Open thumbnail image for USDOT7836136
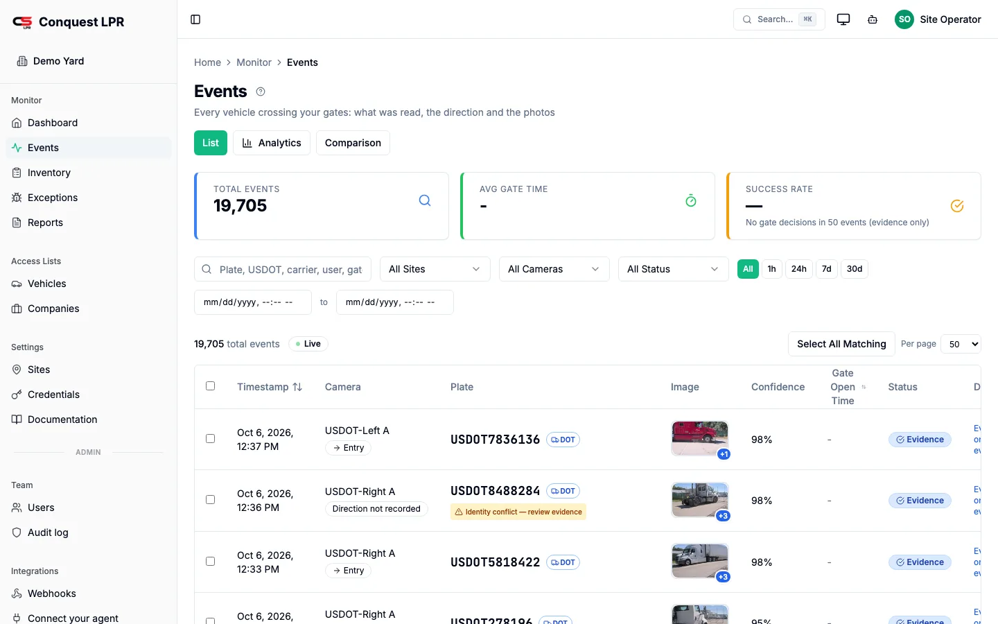The height and width of the screenshot is (624, 998). coord(700,439)
